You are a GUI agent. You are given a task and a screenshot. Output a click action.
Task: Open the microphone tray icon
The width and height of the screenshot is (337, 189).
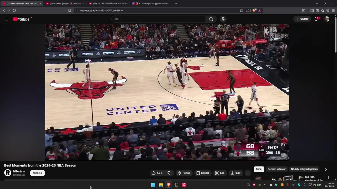pos(305,185)
